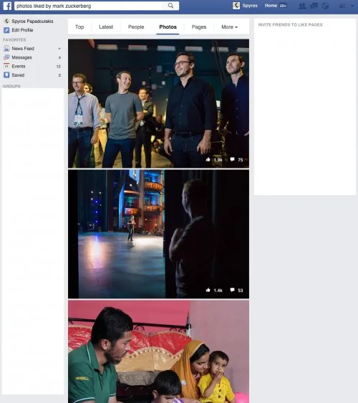Screen dimensions: 358x403
Task: Click the search magnifier icon
Action: 170,6
